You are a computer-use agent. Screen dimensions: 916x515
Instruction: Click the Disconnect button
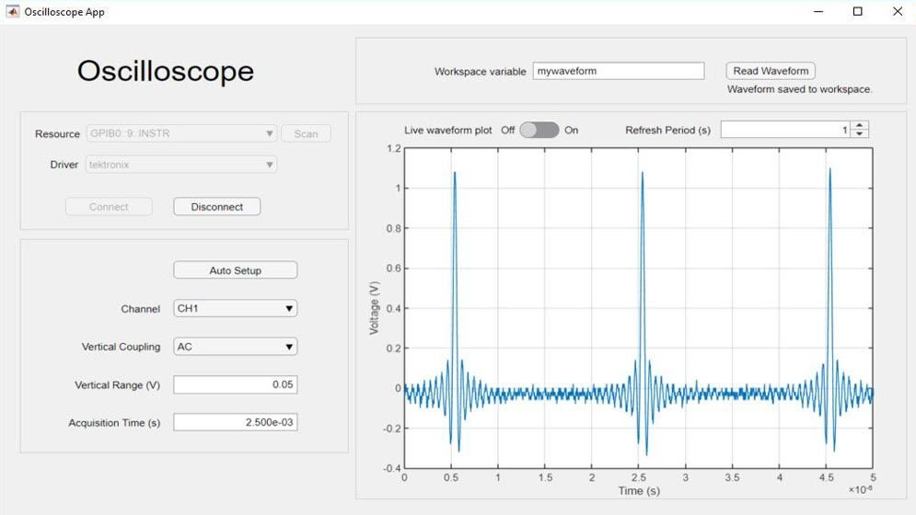[216, 207]
